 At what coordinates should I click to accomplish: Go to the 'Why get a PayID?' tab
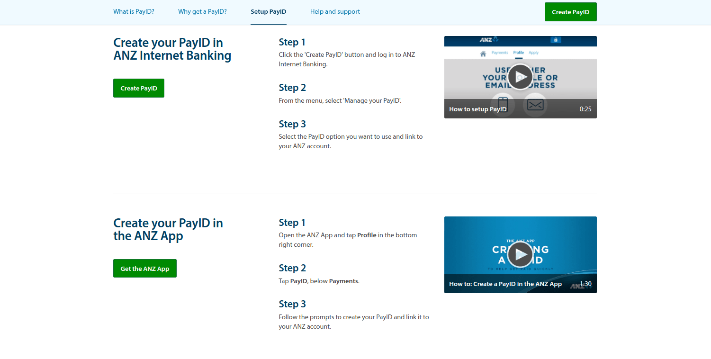(202, 12)
